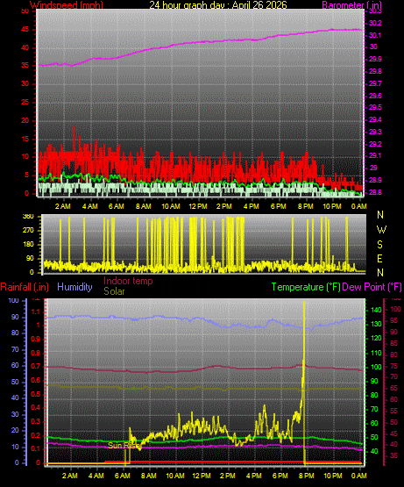Image resolution: width=404 pixels, height=487 pixels.
Task: Click the magenta "Barometer (.in)" axis heading
Action: coord(352,5)
